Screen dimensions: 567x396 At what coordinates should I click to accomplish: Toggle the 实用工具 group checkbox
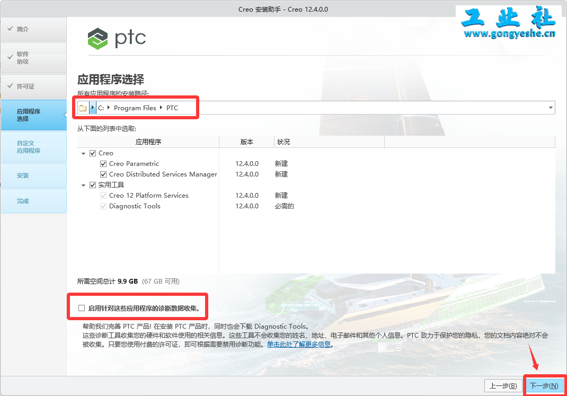[x=93, y=185]
